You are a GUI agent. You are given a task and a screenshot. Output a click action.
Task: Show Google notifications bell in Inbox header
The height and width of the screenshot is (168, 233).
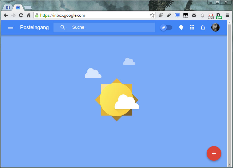[203, 28]
